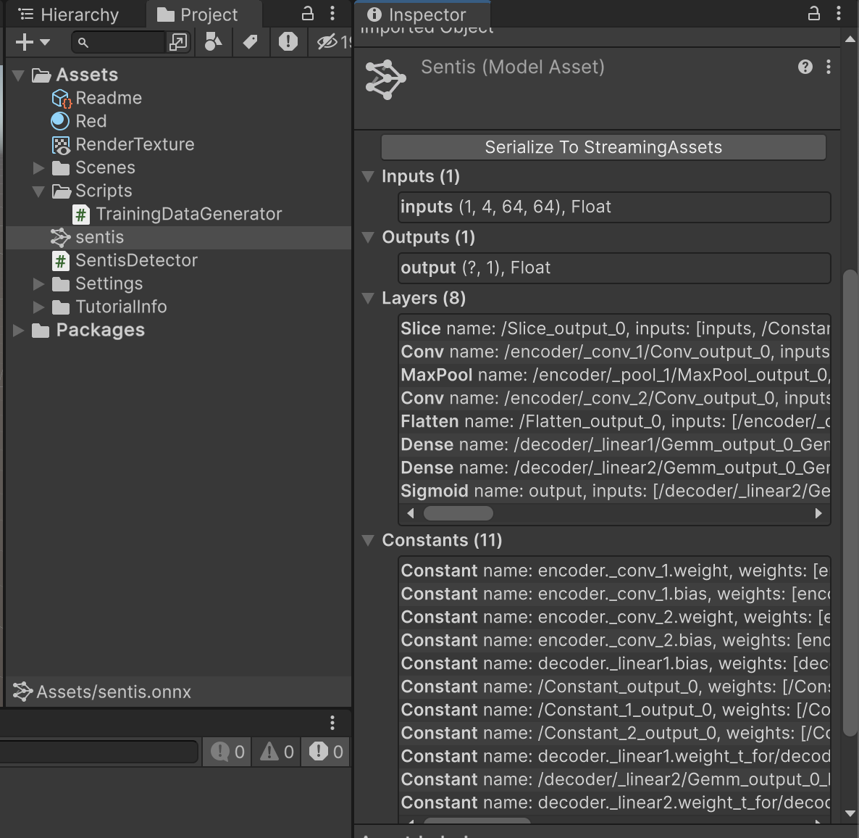The image size is (859, 838).
Task: Select the Sentis model asset icon in Inspector
Action: (x=386, y=78)
